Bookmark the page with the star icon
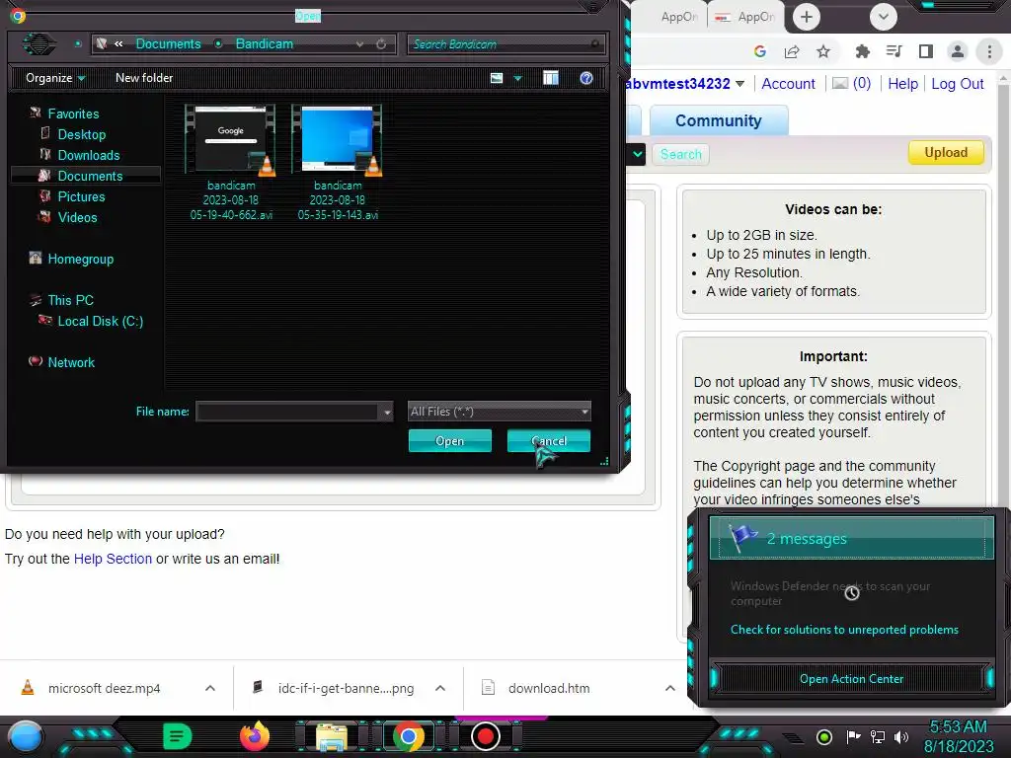Image resolution: width=1011 pixels, height=758 pixels. click(x=823, y=51)
